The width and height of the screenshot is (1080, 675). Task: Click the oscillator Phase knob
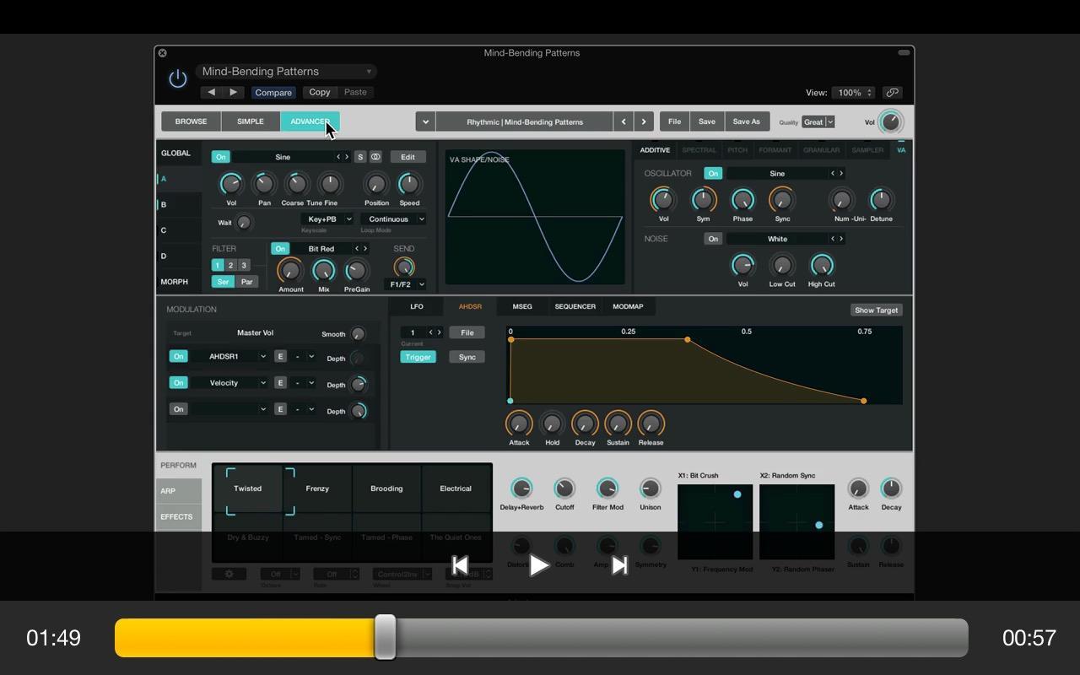pos(742,200)
